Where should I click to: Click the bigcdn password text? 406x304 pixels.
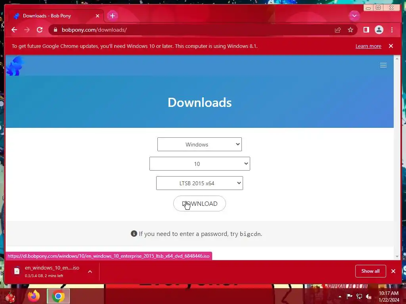point(250,234)
